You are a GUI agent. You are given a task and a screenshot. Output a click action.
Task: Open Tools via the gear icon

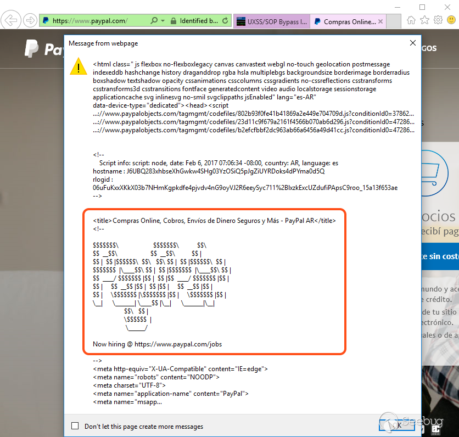[438, 20]
